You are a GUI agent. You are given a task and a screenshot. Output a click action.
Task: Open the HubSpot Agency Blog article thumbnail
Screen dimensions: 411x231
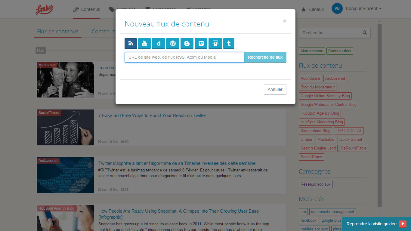[66, 218]
